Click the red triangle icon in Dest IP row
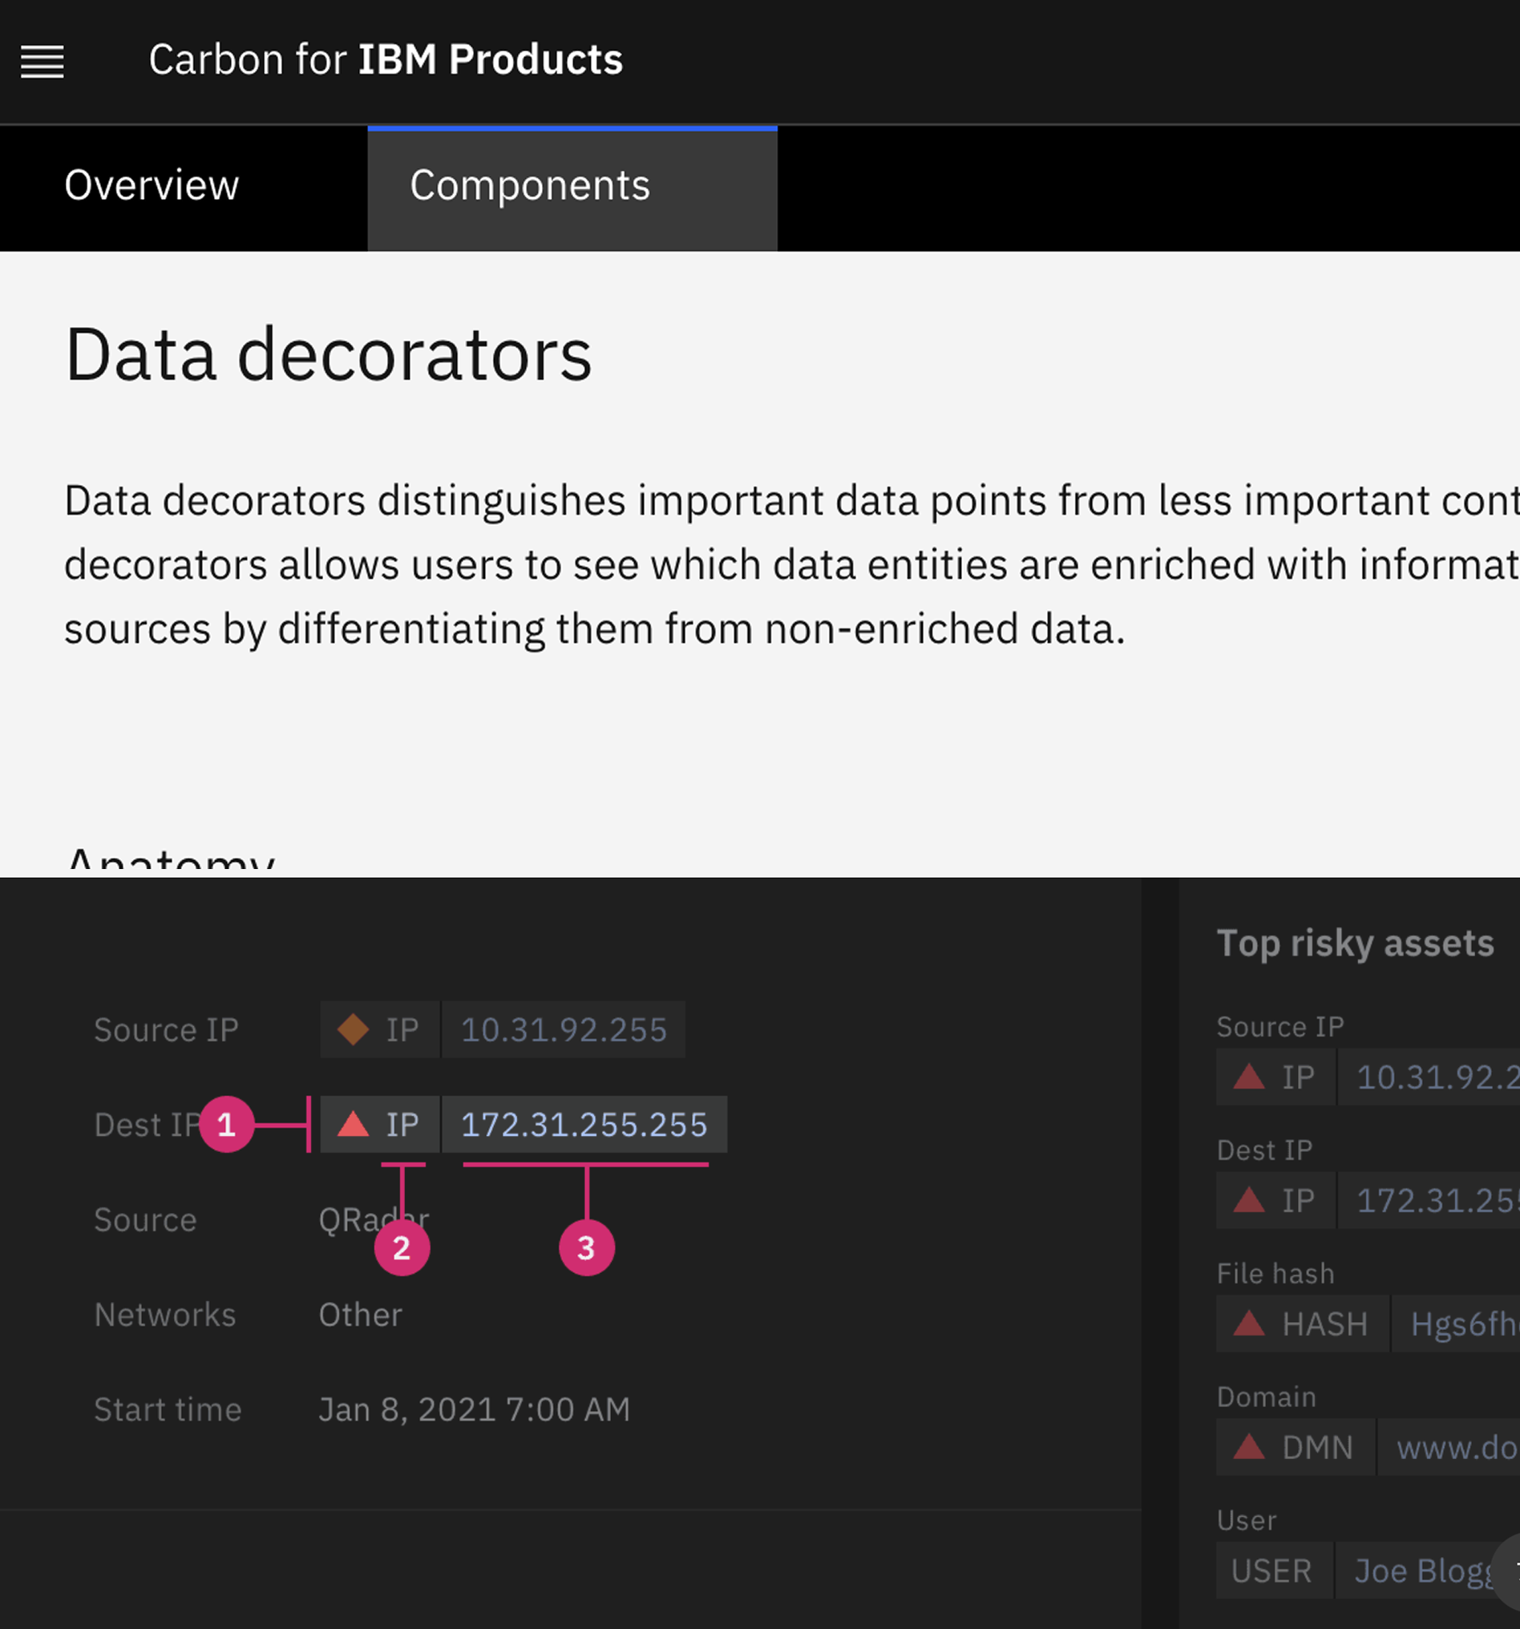 pyautogui.click(x=354, y=1124)
